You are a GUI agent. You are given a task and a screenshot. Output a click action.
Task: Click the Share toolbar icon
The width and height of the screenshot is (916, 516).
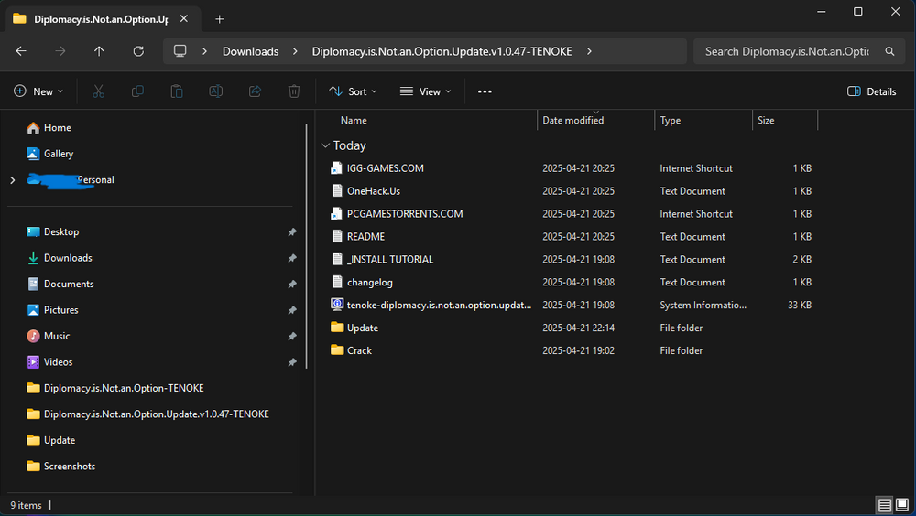(x=255, y=91)
